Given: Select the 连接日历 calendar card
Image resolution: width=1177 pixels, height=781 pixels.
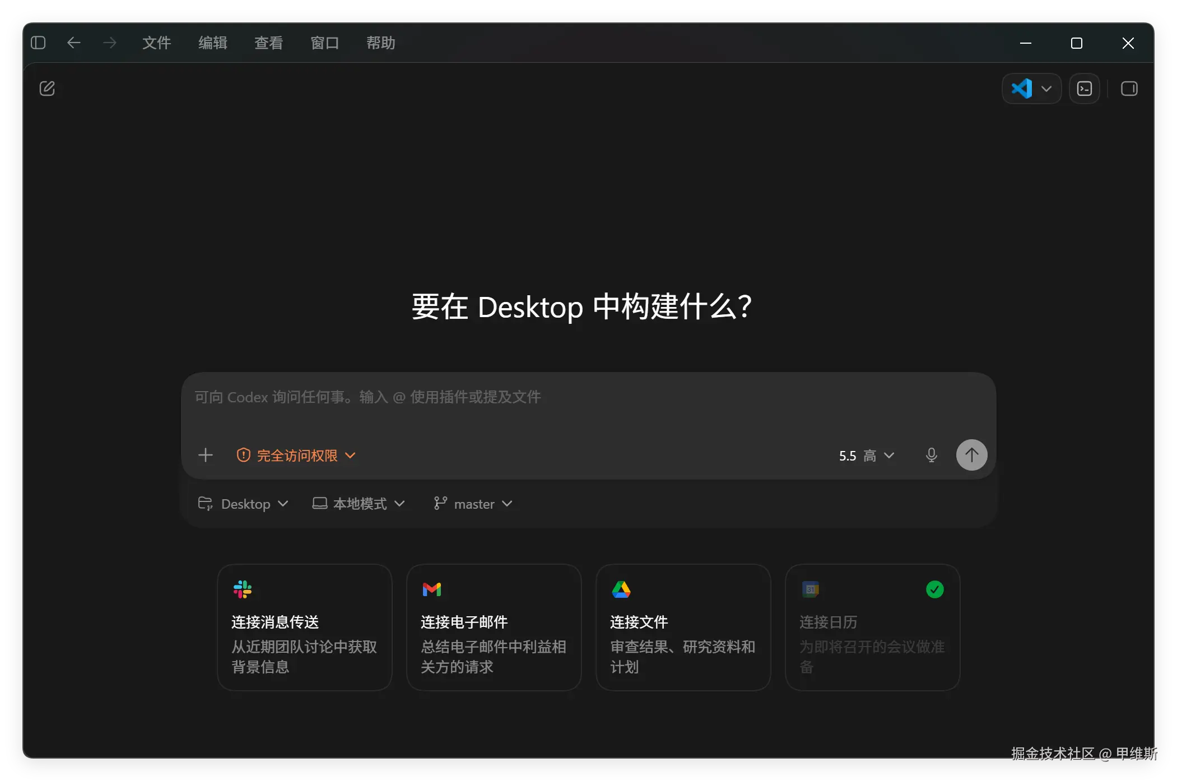Looking at the screenshot, I should pos(872,627).
